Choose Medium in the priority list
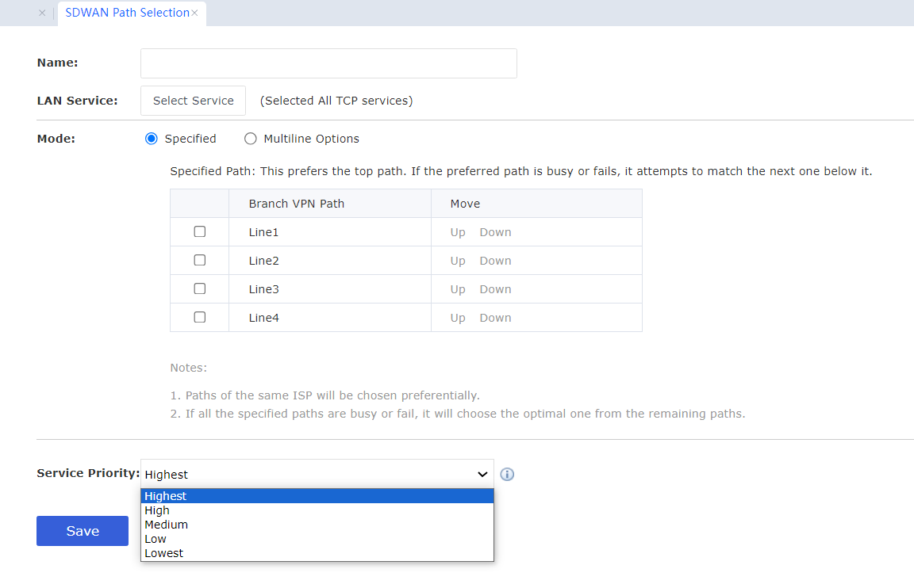 click(x=166, y=525)
